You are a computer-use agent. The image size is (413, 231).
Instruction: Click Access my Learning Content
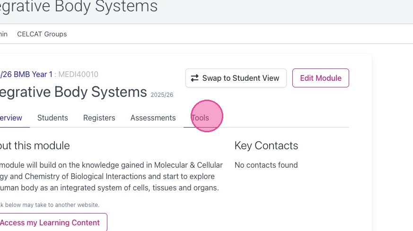point(50,222)
